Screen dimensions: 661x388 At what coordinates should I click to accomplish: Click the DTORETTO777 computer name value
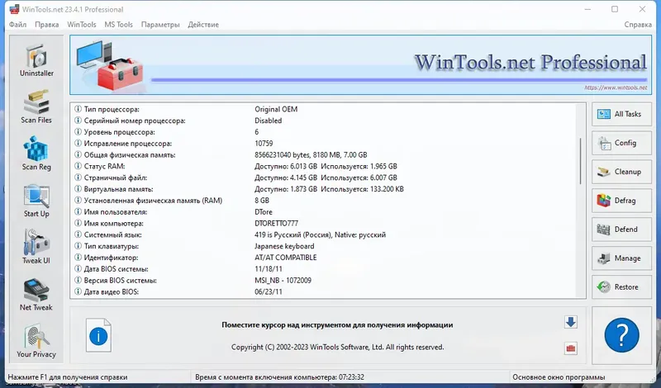276,223
